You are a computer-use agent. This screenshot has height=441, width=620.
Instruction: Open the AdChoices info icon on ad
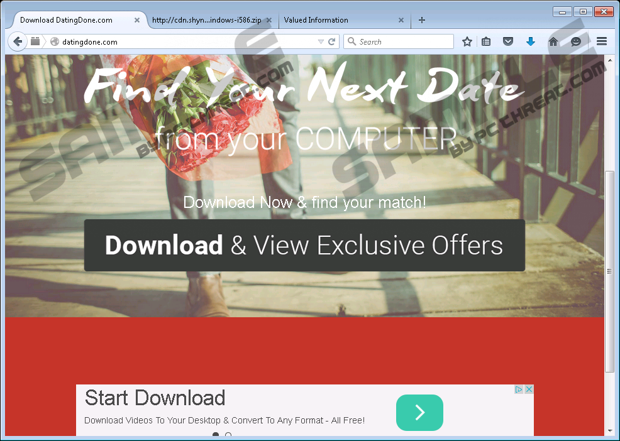(519, 389)
